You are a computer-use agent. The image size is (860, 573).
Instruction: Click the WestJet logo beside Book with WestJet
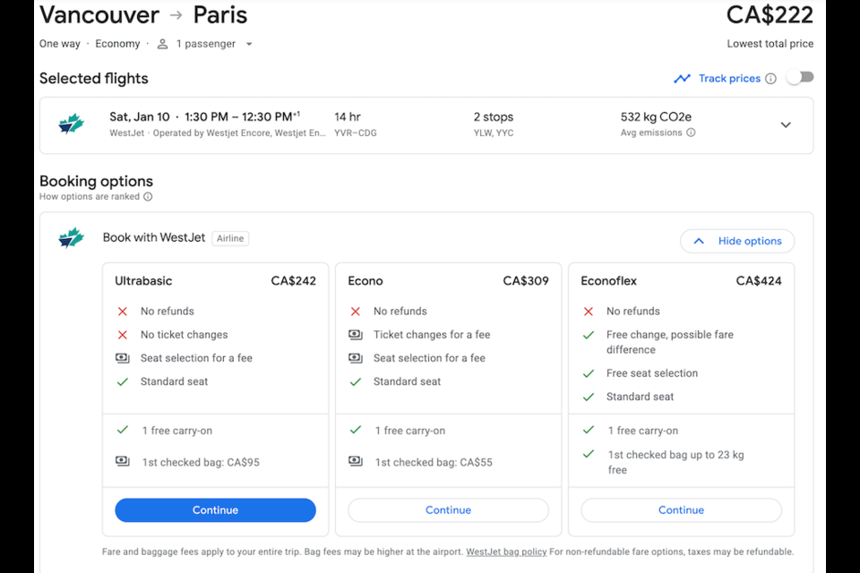click(72, 238)
